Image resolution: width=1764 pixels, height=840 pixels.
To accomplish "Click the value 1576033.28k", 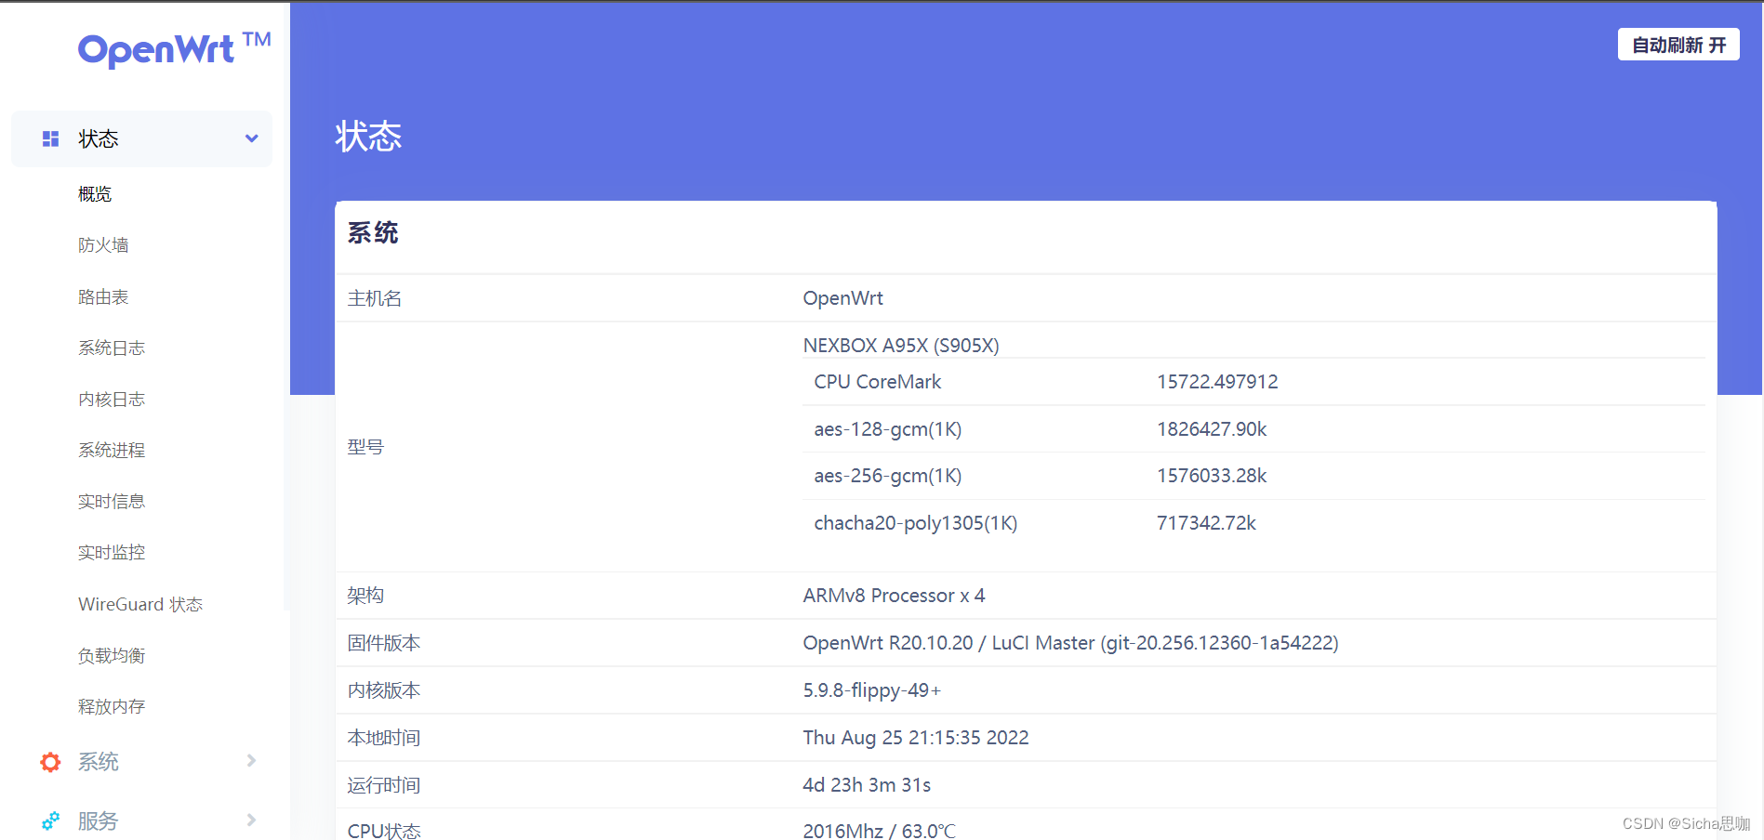I will [x=1212, y=476].
